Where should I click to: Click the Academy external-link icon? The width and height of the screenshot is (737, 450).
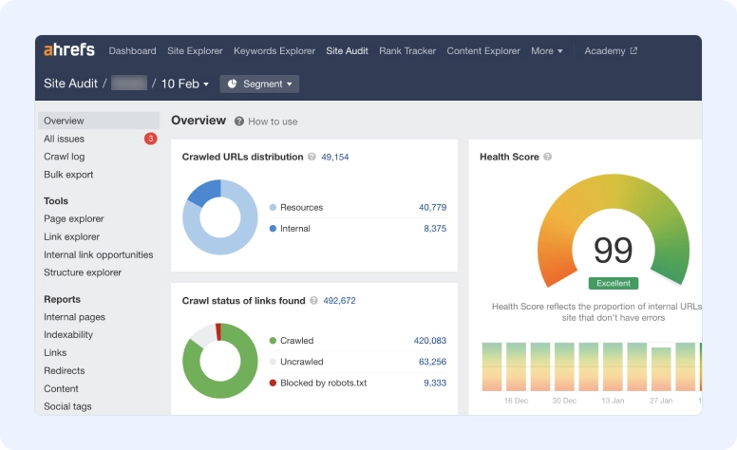pos(633,50)
